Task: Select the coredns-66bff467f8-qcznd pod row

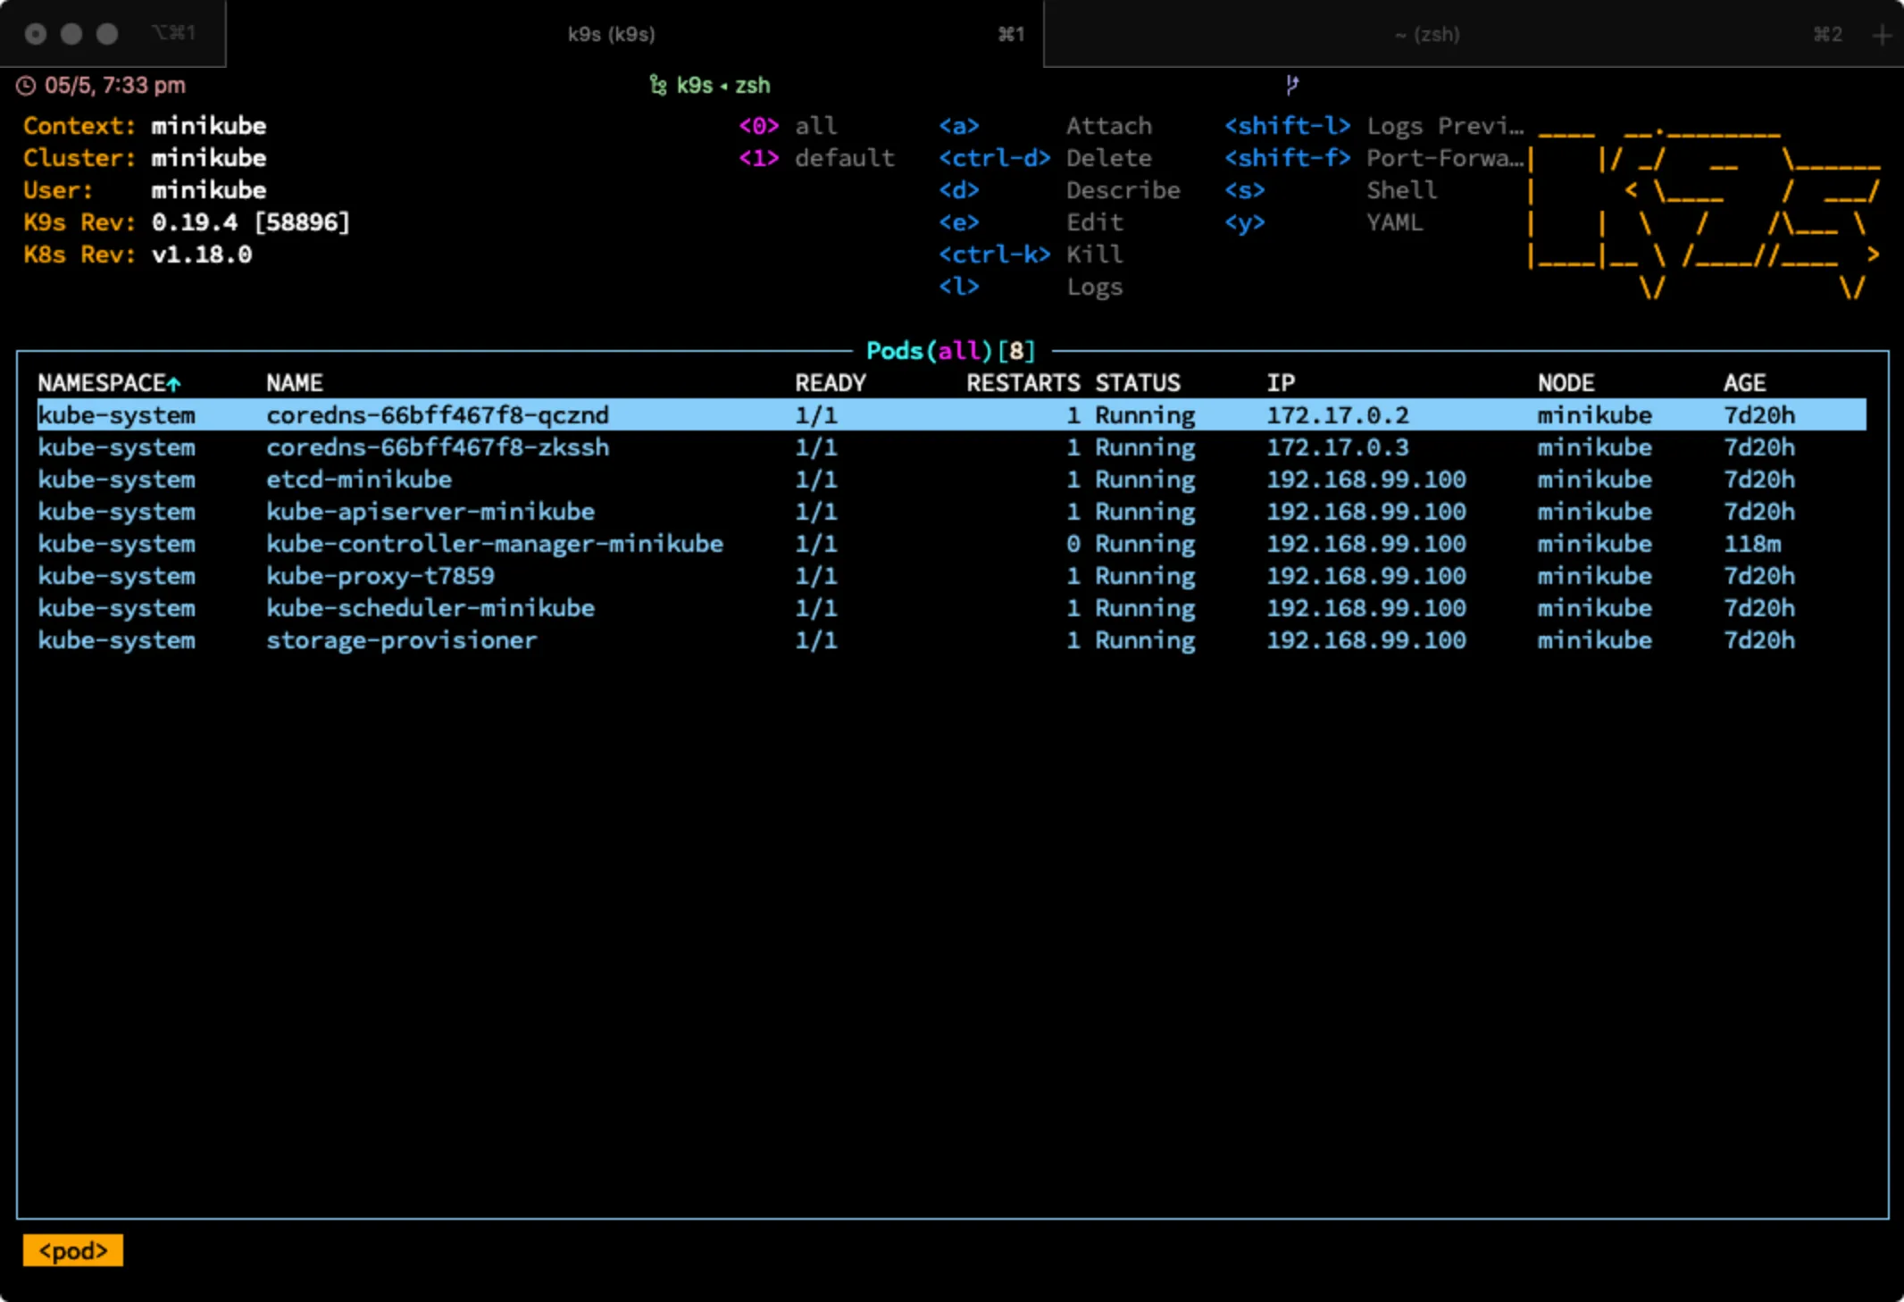Action: (952, 415)
